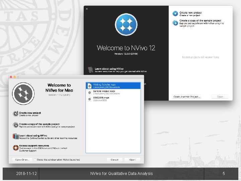Click the NVivo 12 logo in welcome window
This screenshot has width=241, height=181.
(126, 24)
